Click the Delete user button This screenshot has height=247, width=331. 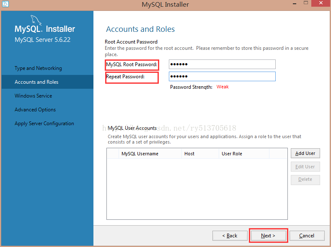coord(305,180)
